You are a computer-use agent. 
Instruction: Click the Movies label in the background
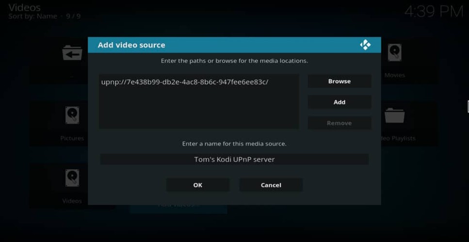[x=394, y=75]
